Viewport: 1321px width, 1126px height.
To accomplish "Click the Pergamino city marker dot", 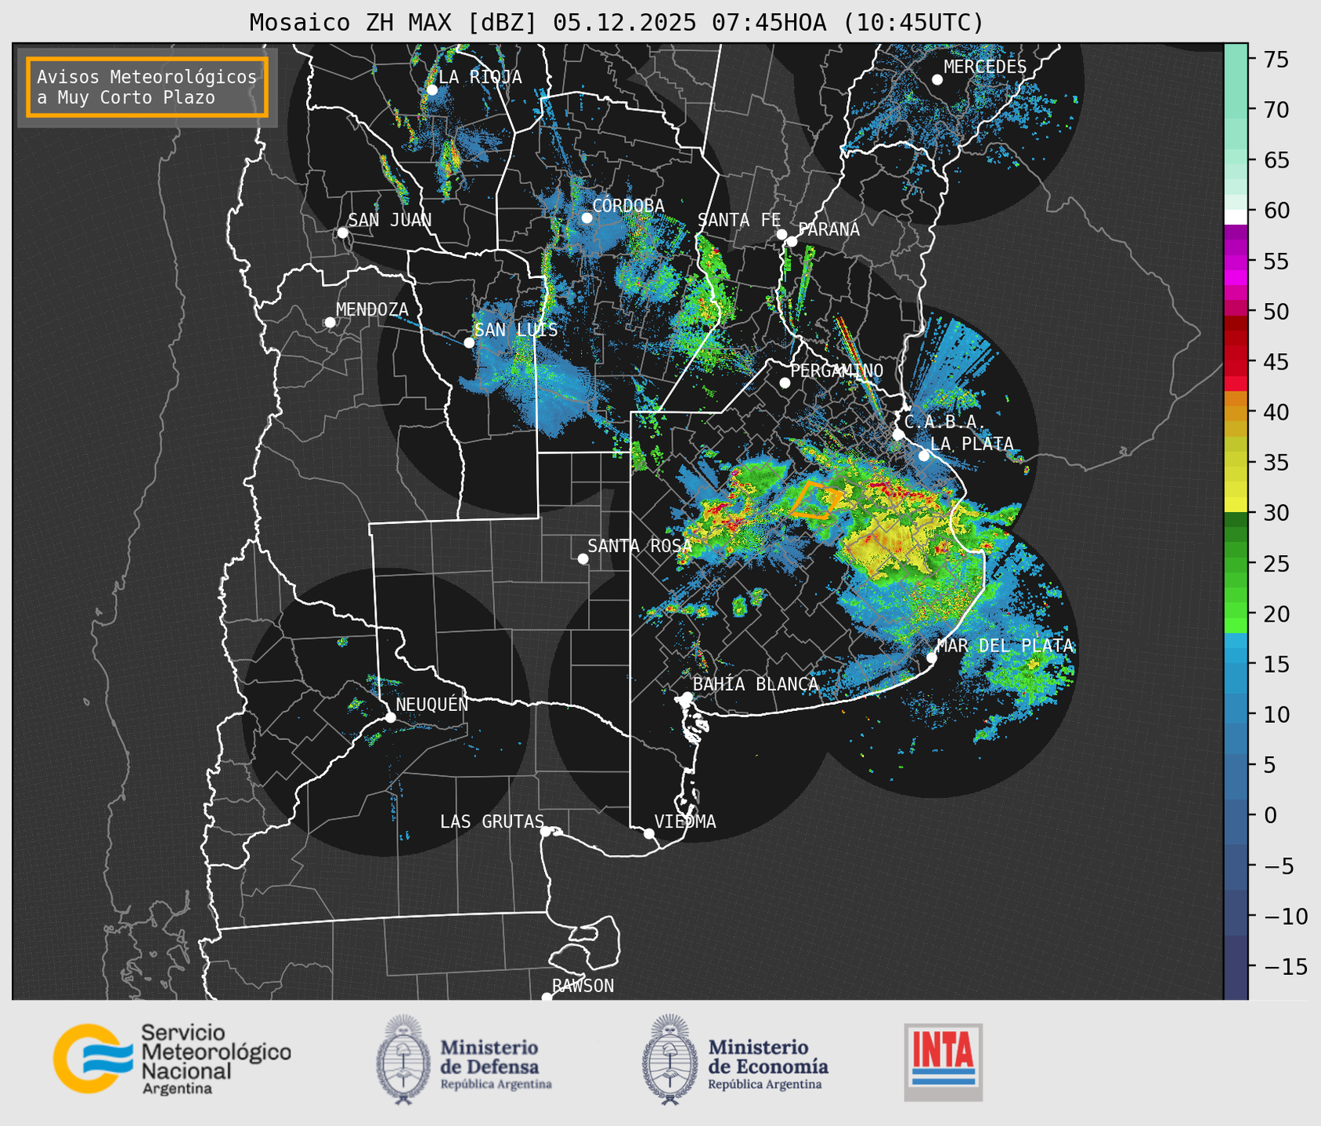I will (785, 383).
